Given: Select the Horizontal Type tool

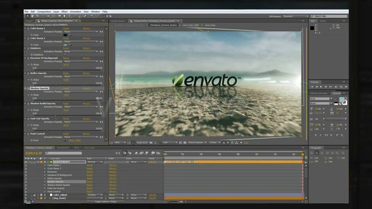Looking at the screenshot, I should (x=70, y=16).
